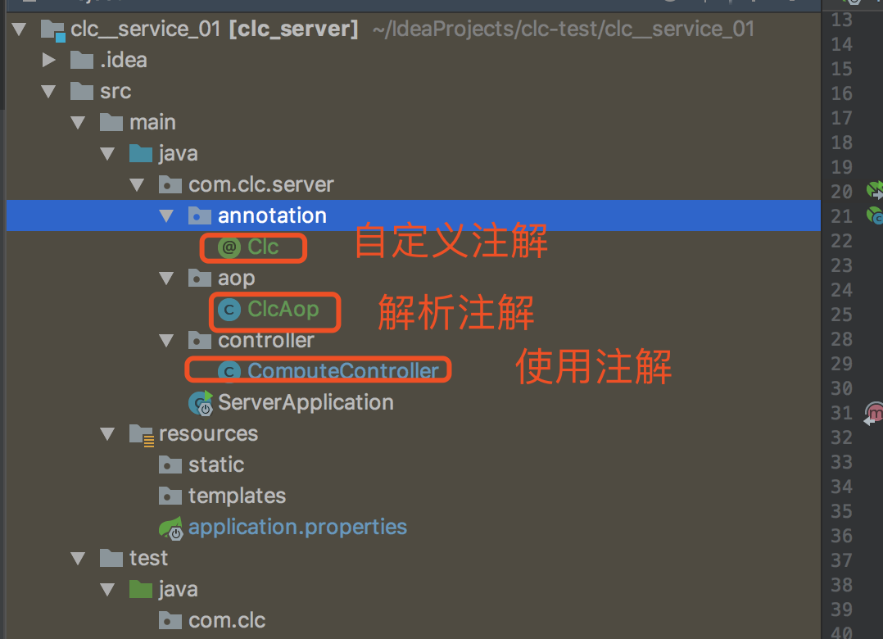Screen dimensions: 883x639
Task: Click the ServerApplication Spring Boot run icon
Action: tap(201, 403)
